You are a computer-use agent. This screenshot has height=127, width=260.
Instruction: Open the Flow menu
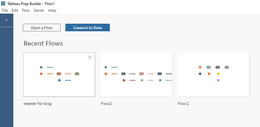point(26,10)
